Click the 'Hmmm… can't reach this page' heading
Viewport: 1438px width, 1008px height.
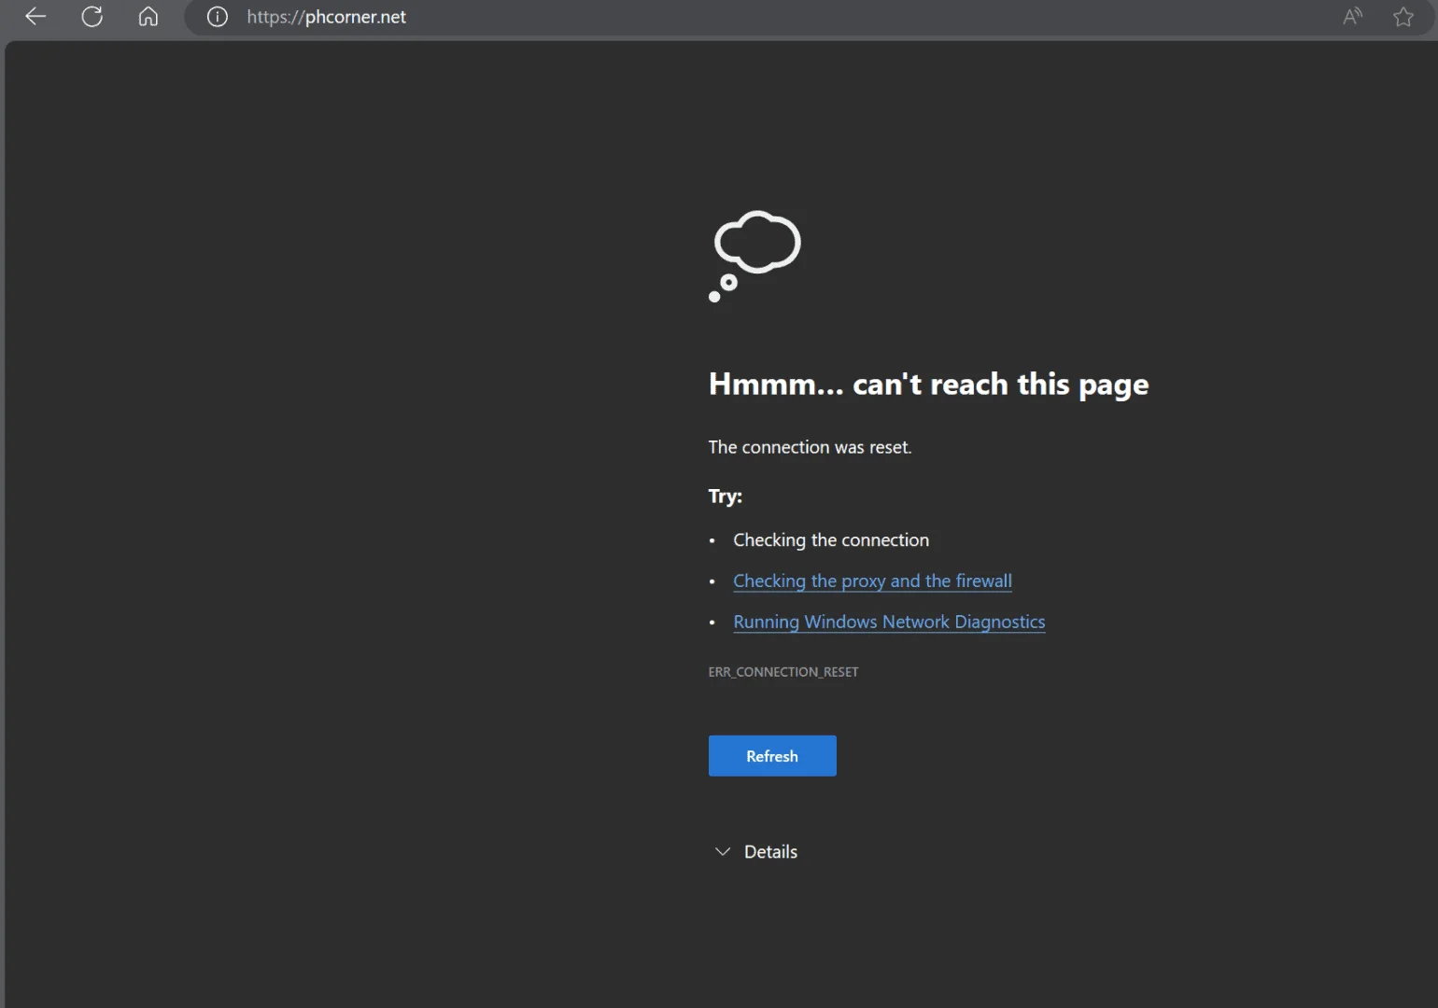[928, 385]
